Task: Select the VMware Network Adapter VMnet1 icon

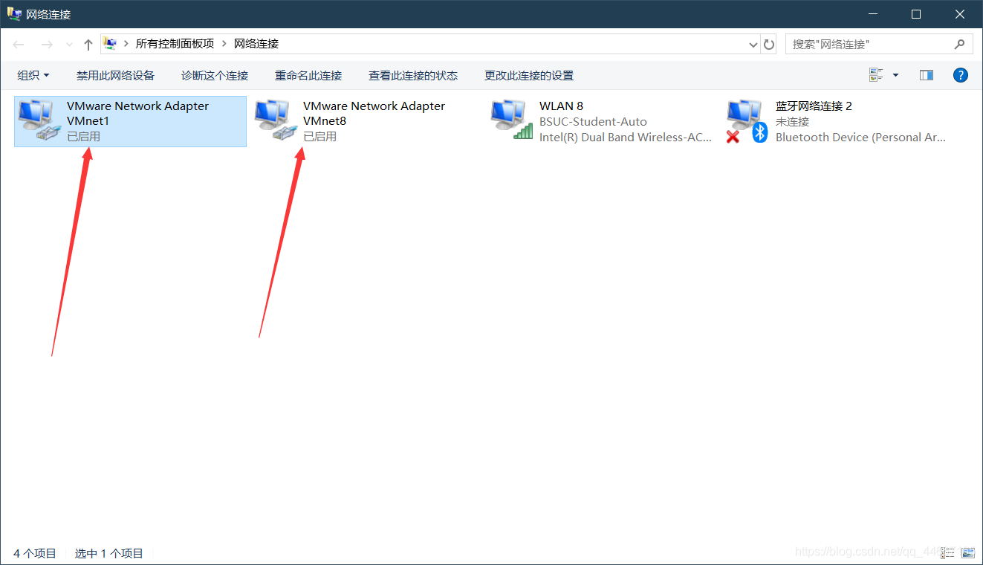Action: tap(38, 121)
